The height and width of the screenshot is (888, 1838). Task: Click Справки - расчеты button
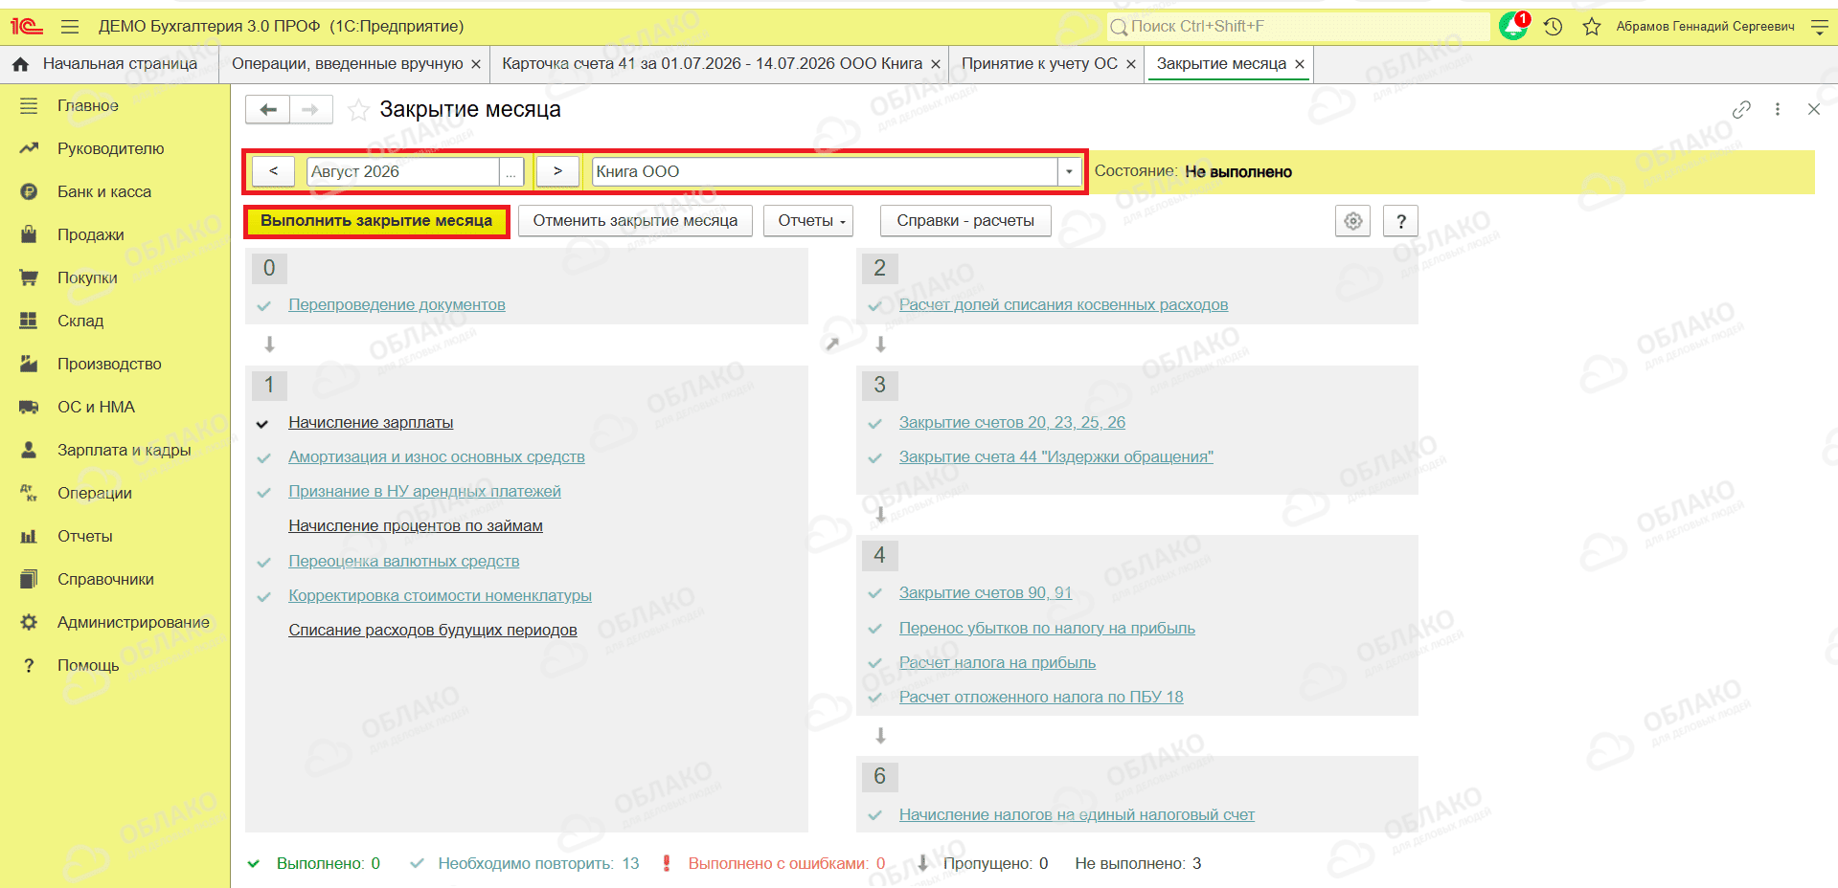[965, 221]
